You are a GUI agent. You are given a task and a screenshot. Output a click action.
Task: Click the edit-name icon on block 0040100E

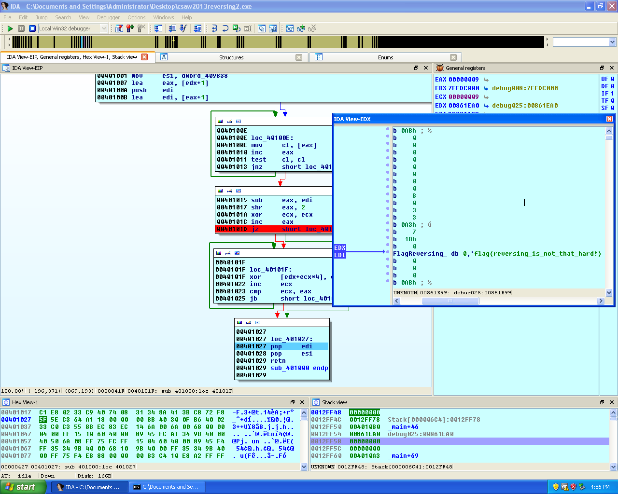click(x=229, y=122)
